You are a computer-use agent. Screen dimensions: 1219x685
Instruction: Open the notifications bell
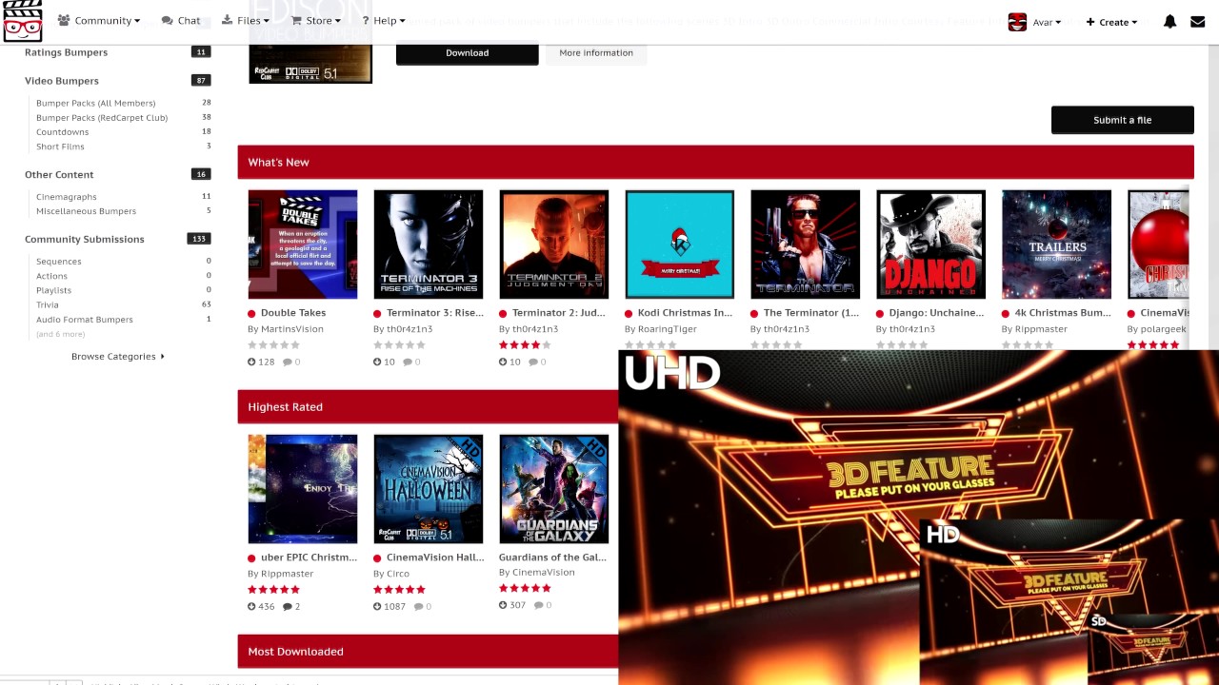1169,22
